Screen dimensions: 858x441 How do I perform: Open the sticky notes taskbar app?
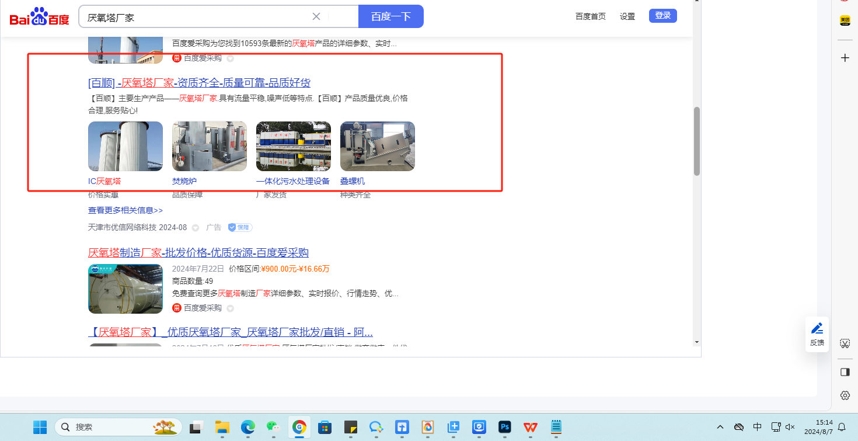(x=351, y=427)
